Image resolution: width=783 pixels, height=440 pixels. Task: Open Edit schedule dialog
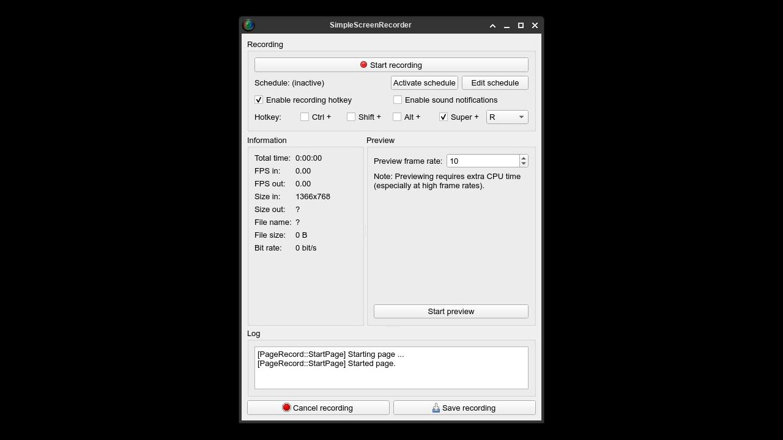pos(495,82)
